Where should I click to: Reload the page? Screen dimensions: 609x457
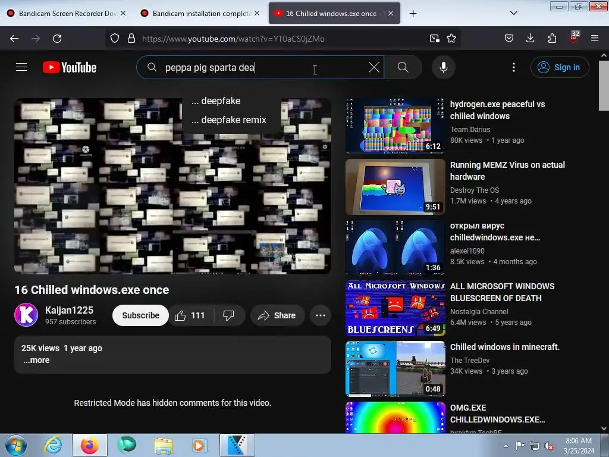click(x=57, y=39)
